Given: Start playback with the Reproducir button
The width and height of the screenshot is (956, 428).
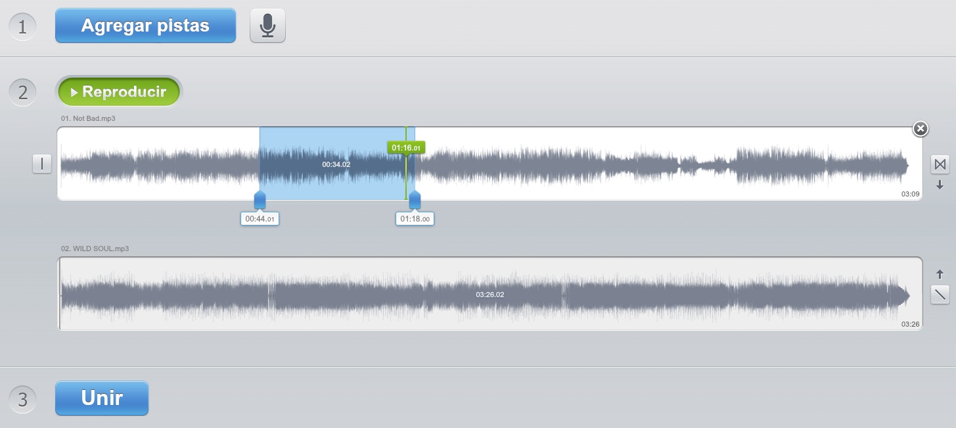Looking at the screenshot, I should (x=118, y=92).
